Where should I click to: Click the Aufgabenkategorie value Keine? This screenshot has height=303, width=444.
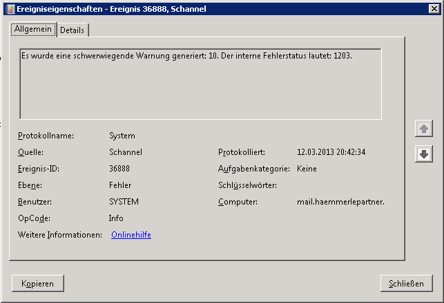(307, 169)
